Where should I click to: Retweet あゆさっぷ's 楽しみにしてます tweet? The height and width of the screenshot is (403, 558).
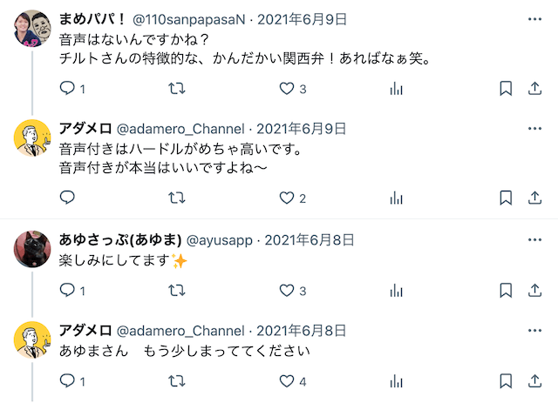click(x=177, y=290)
